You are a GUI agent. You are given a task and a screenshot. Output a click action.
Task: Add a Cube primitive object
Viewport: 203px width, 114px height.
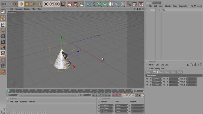tap(88, 4)
